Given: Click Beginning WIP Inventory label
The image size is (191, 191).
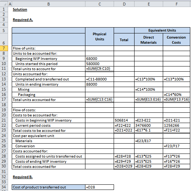Looking at the screenshot, I should coord(36,59).
